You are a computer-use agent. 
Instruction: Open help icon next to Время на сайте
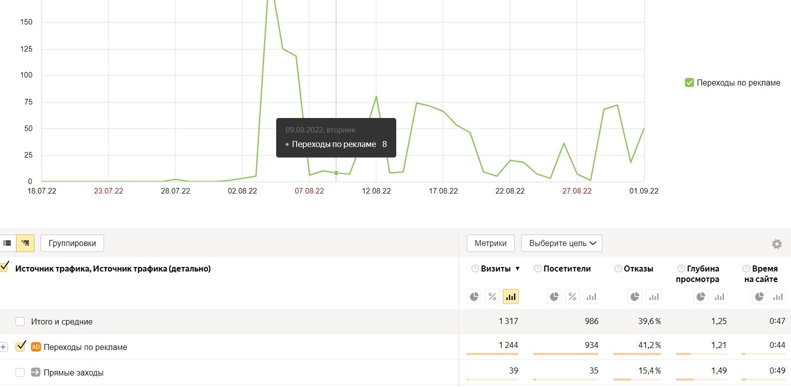point(746,268)
